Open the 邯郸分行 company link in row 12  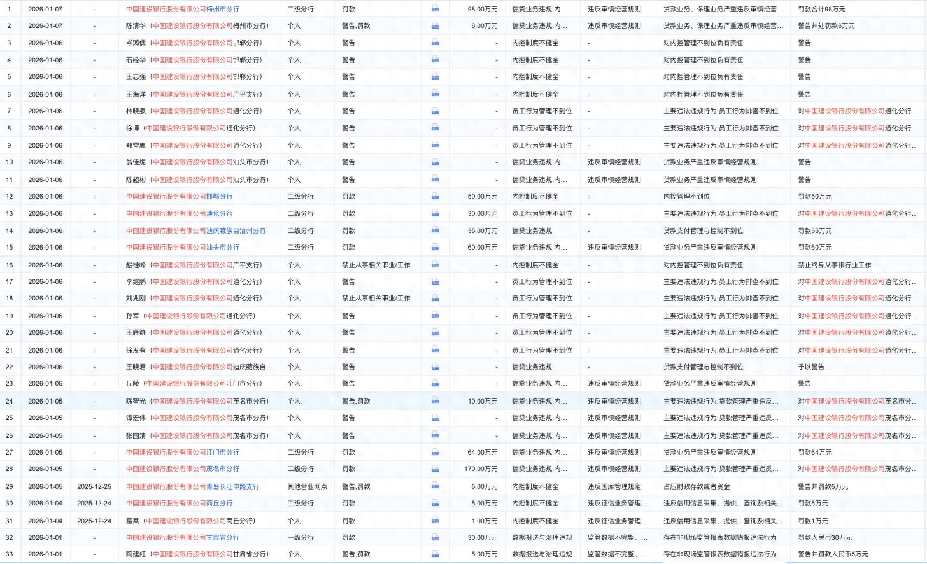click(180, 196)
